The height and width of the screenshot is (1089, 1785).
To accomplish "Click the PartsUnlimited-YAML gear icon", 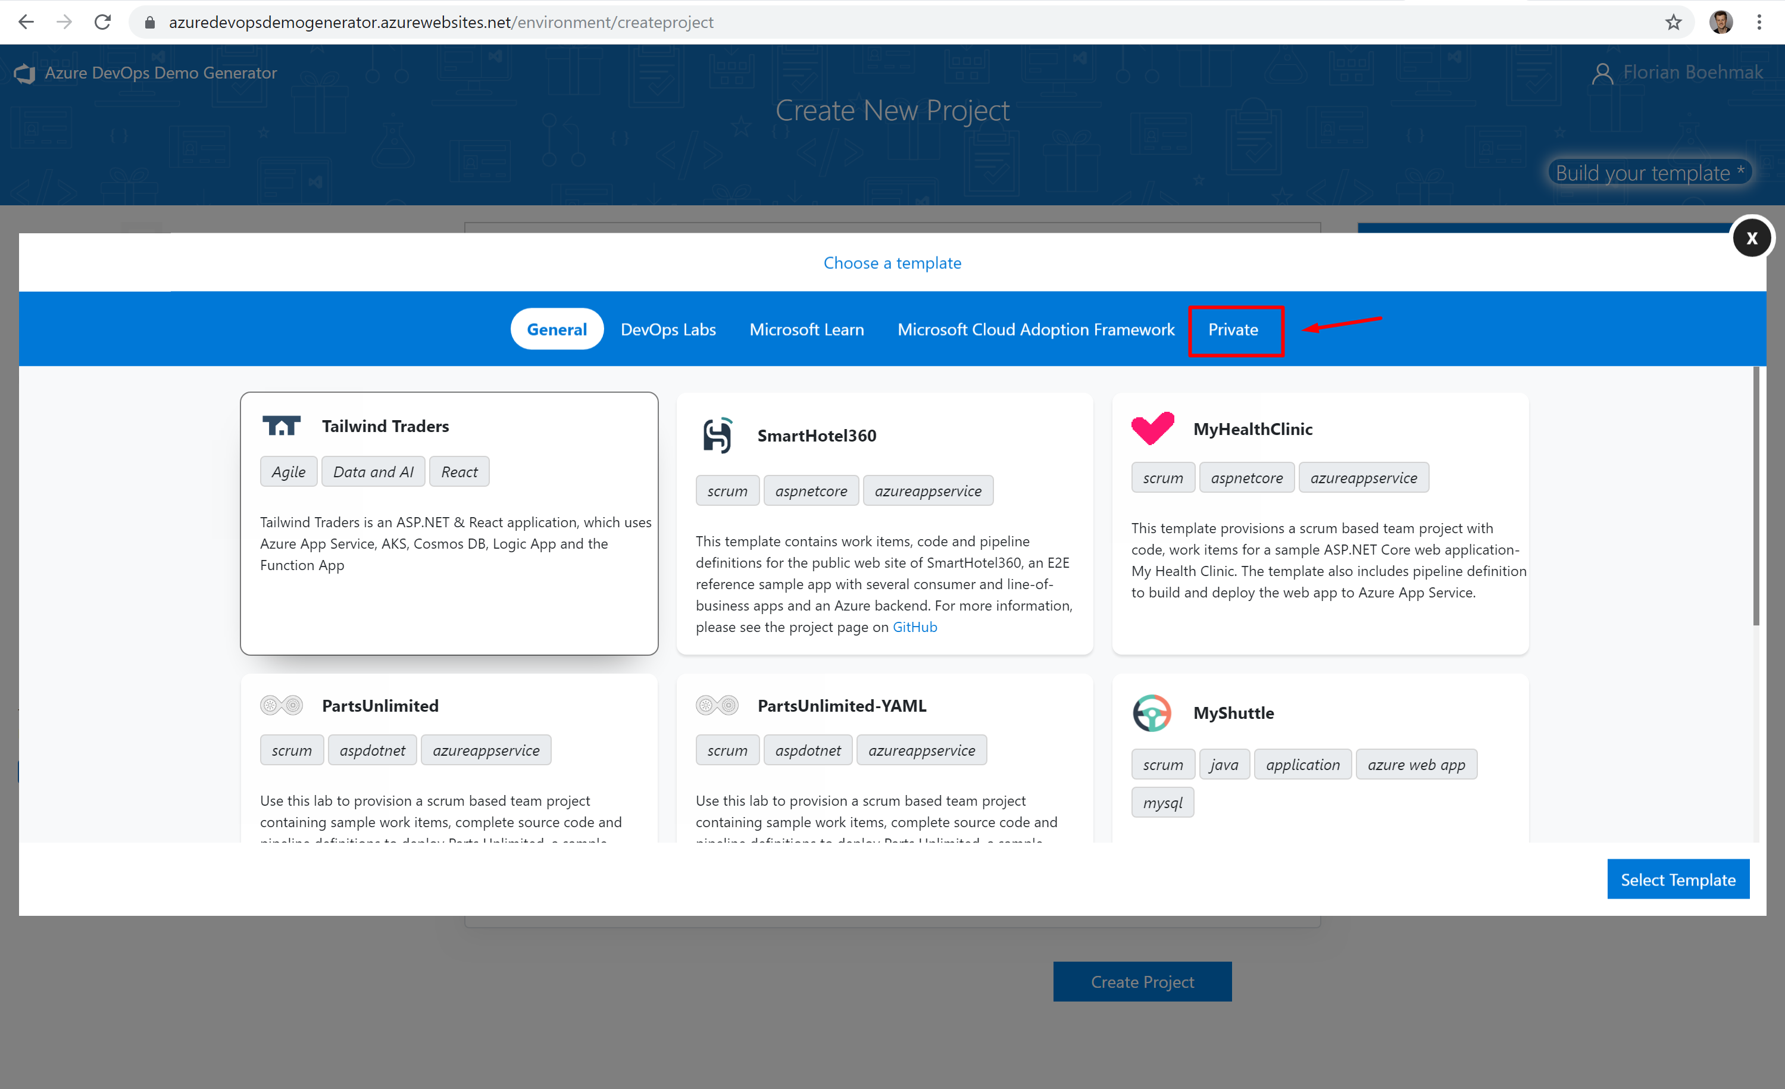I will [717, 705].
